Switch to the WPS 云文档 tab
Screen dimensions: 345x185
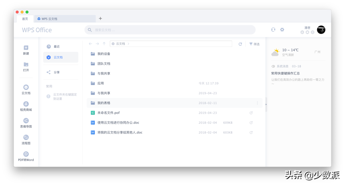pos(65,19)
